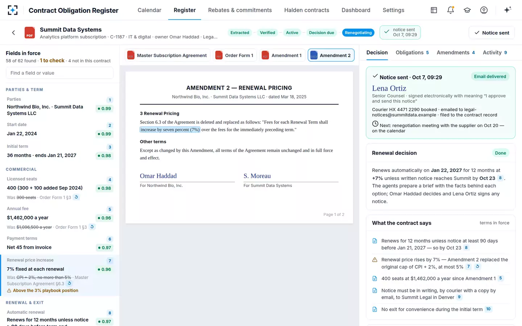Open the Master Subscription Agreement document

point(167,55)
